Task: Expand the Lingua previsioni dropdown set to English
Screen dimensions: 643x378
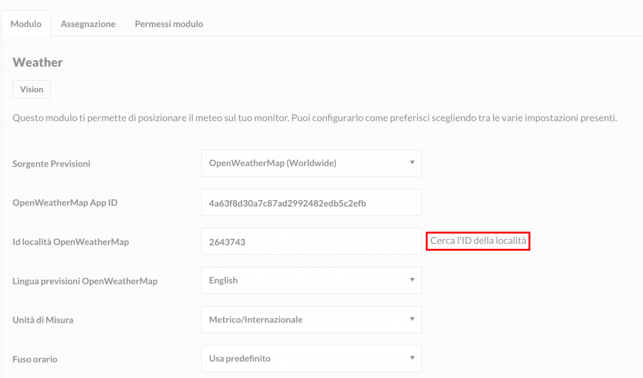Action: pyautogui.click(x=311, y=281)
